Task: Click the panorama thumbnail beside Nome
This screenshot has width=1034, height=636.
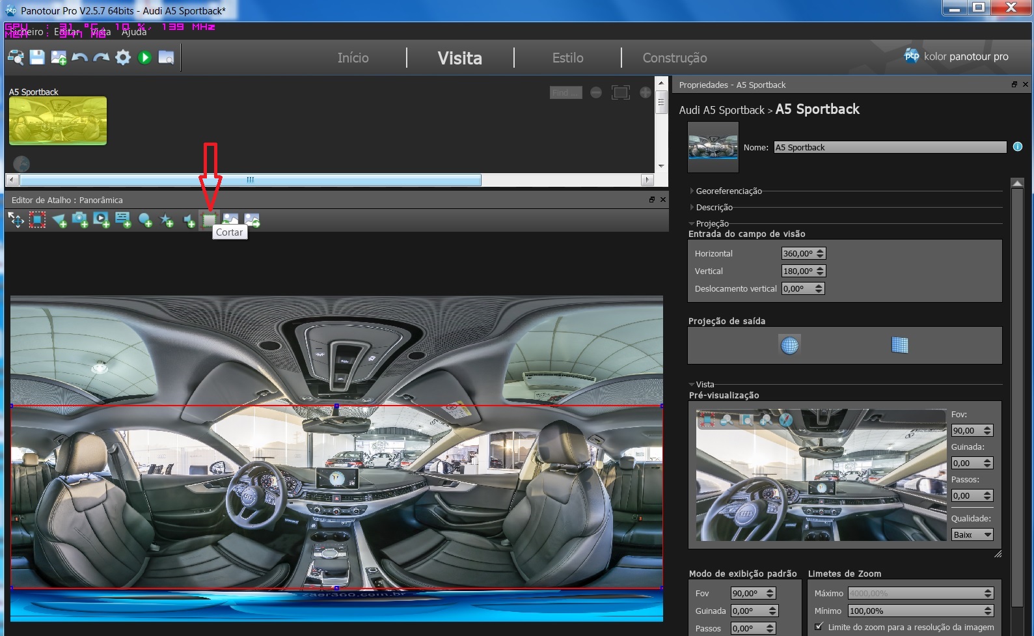Action: point(713,147)
